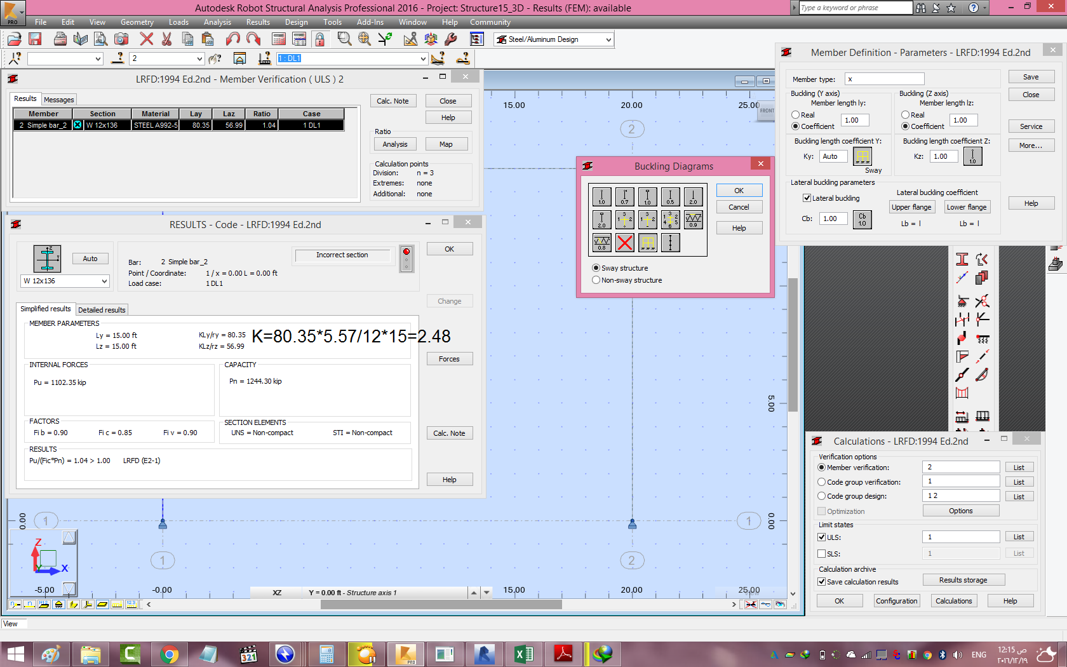
Task: Click the Undo arrow icon
Action: (x=233, y=39)
